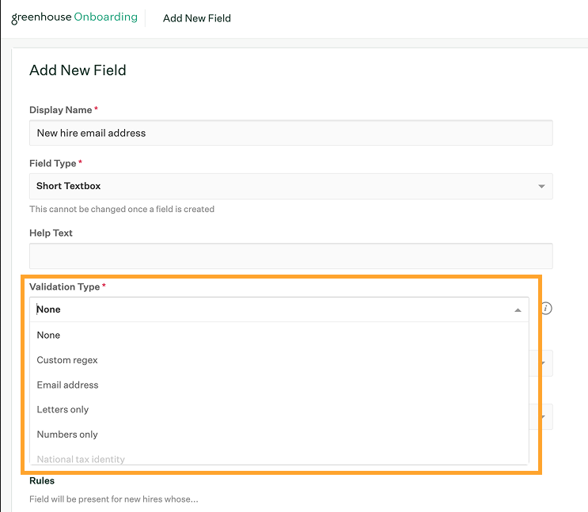Screen dimensions: 588x512
Task: Select the Letters only validation option
Action: pos(63,410)
